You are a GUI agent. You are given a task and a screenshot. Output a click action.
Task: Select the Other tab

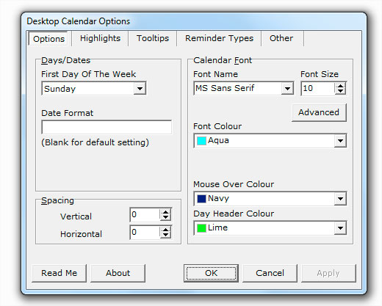point(282,38)
